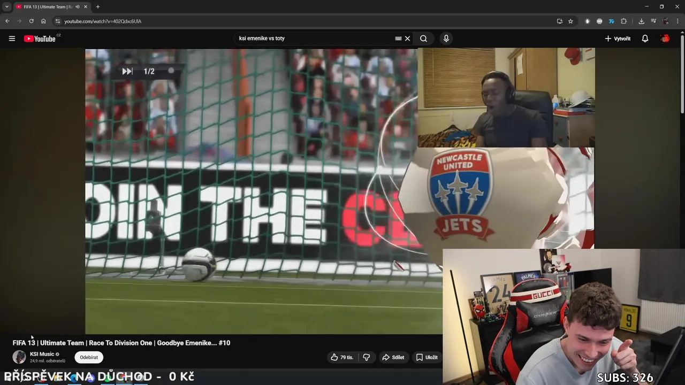Screen dimensions: 685x385
Task: Bookmark this page with the star
Action: 570,21
